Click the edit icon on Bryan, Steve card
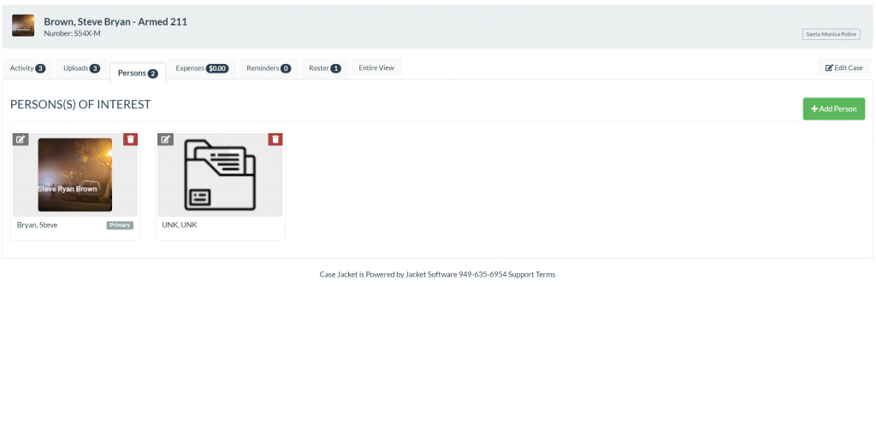Image resolution: width=876 pixels, height=444 pixels. pos(21,139)
